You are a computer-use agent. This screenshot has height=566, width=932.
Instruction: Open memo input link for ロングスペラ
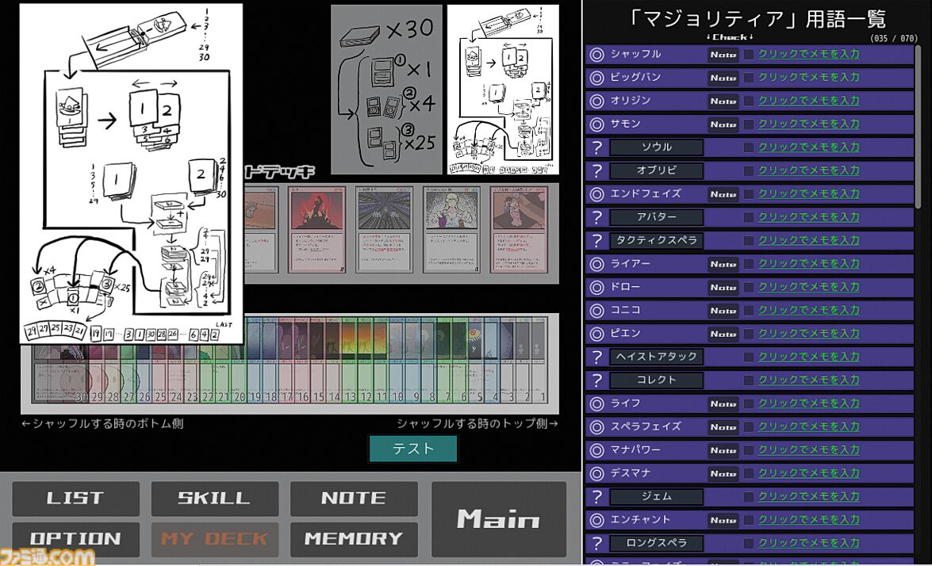(809, 544)
